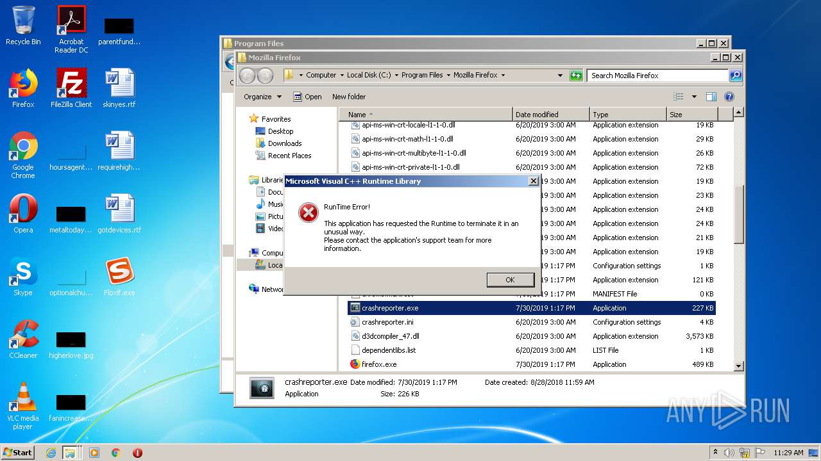Viewport: 821px width, 461px height.
Task: Open media player taskbar icon
Action: 94,452
